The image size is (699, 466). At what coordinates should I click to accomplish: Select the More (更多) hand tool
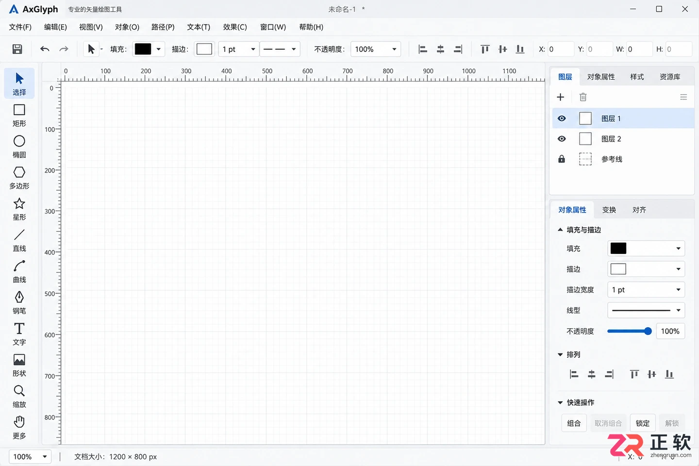[19, 428]
